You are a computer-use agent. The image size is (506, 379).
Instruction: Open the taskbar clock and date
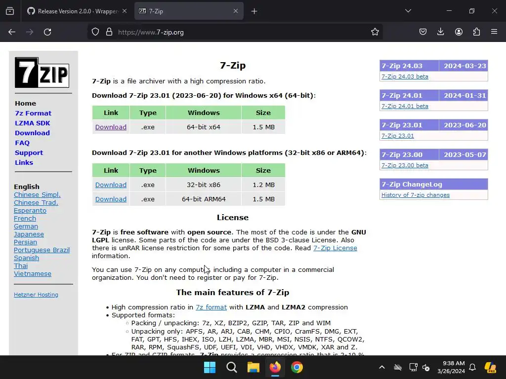click(x=451, y=367)
